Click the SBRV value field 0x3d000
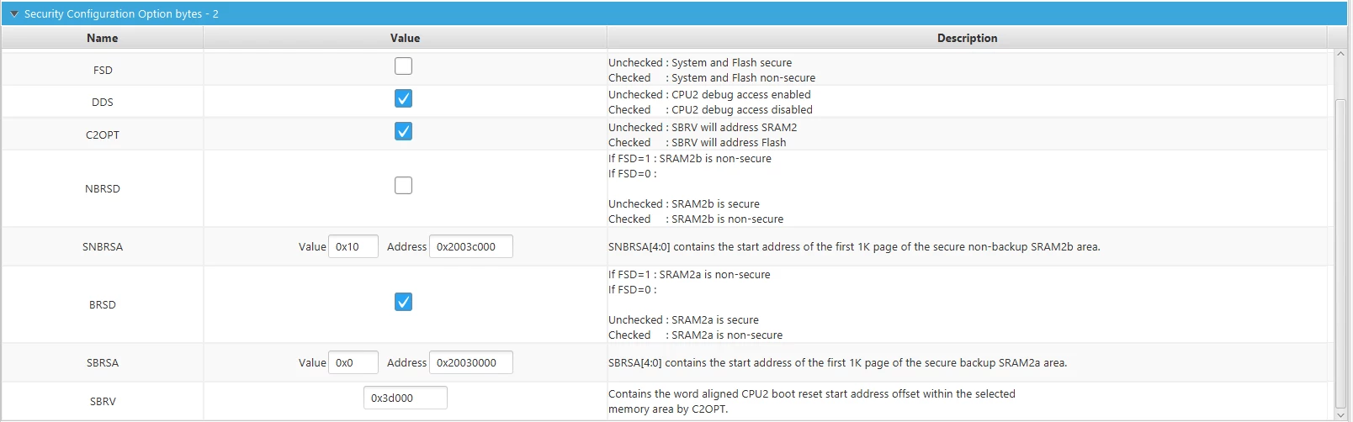The width and height of the screenshot is (1353, 422). tap(406, 398)
